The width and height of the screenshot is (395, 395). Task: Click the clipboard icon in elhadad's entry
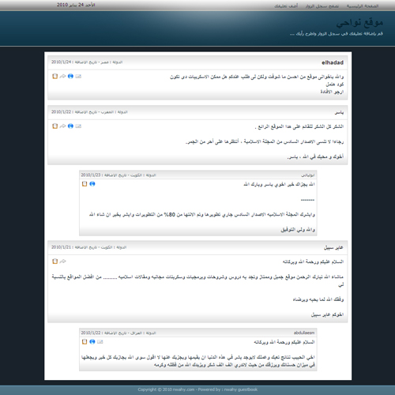pos(55,76)
